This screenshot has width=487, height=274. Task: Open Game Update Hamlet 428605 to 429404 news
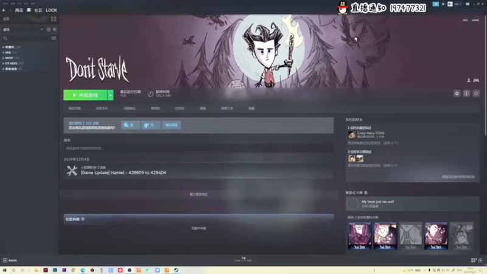point(124,173)
